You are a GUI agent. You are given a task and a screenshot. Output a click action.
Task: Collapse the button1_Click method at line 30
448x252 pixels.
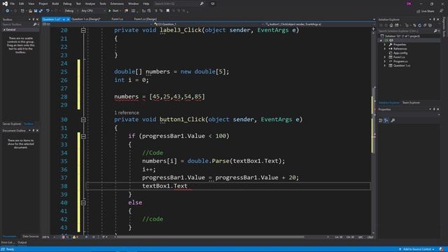click(83, 120)
